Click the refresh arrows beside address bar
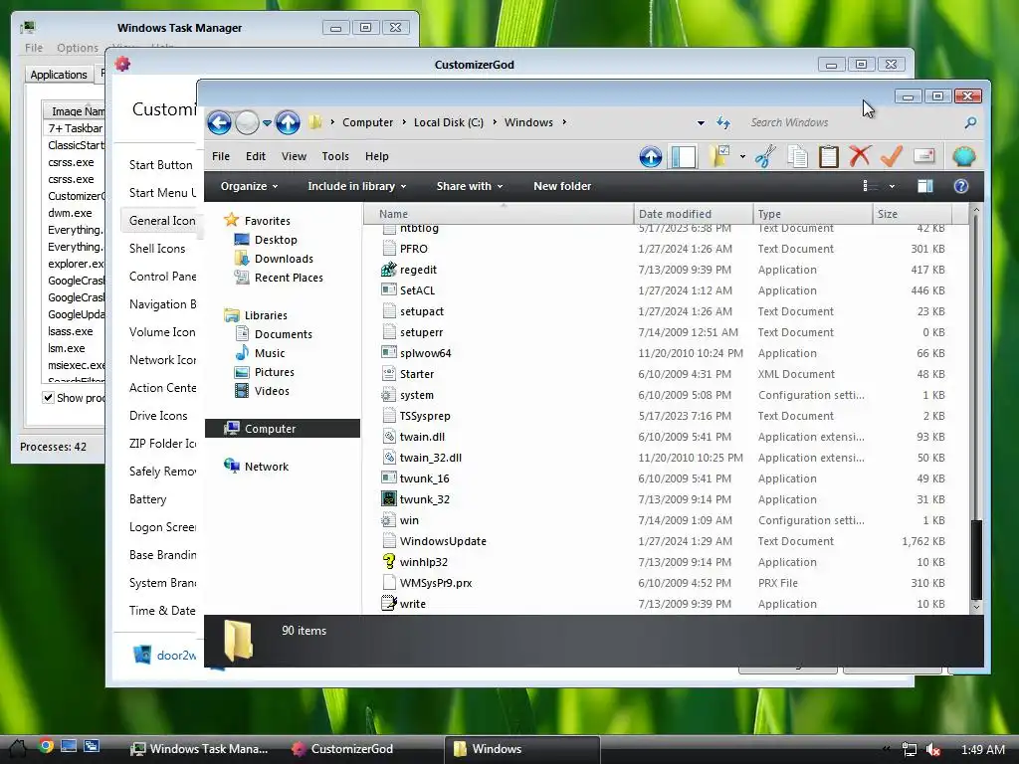 [x=723, y=122]
